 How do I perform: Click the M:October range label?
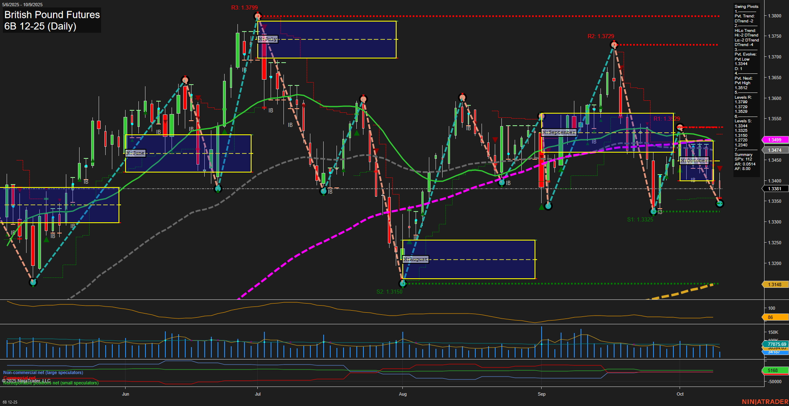click(695, 160)
